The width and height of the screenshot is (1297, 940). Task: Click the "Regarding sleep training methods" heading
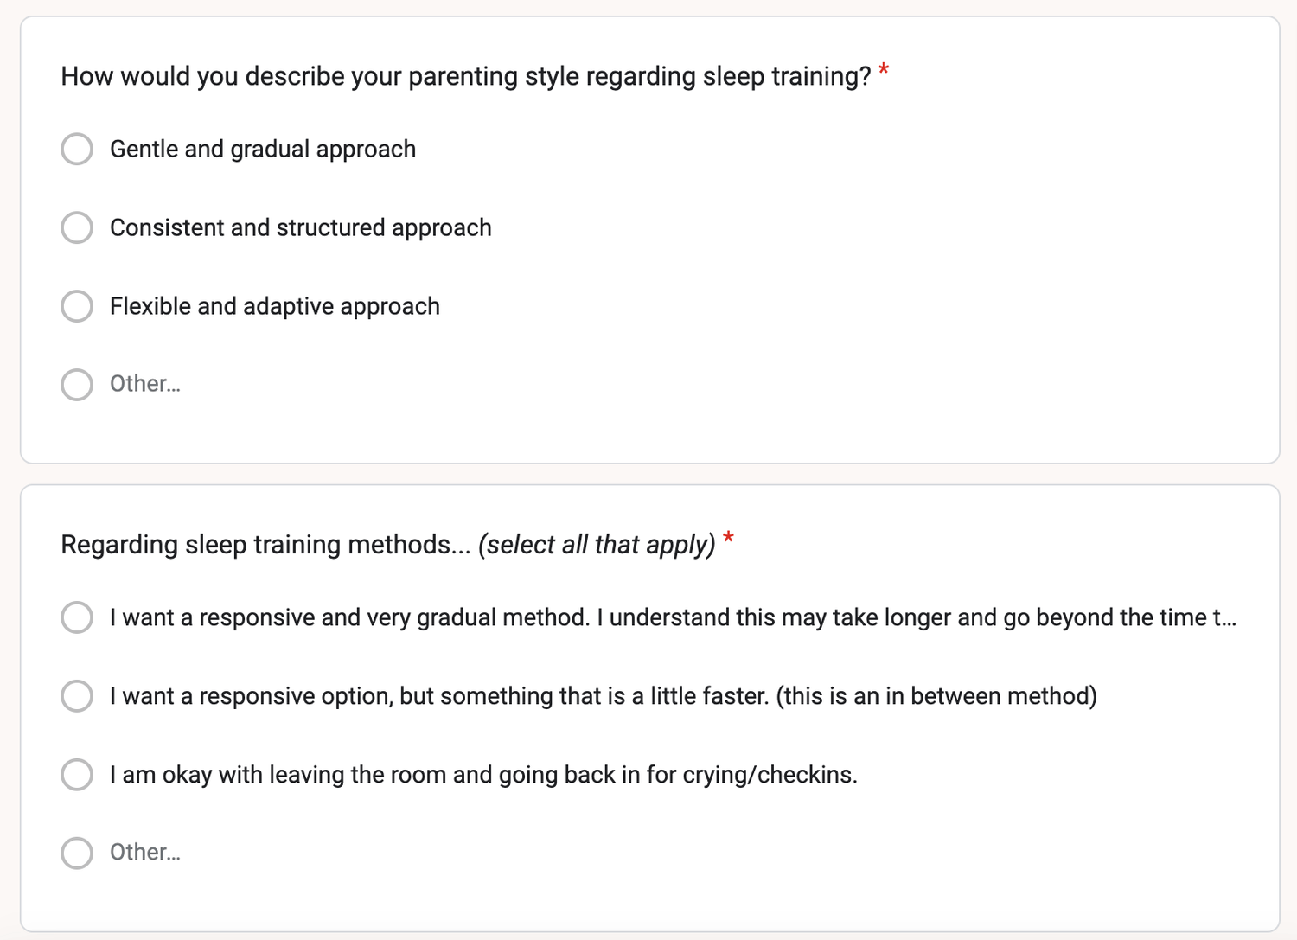[265, 545]
